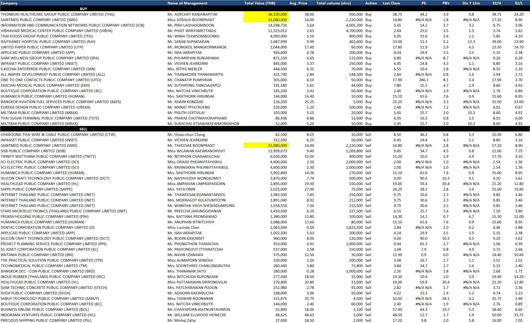Click Mr. BODIN KASEMSET cell

(186, 238)
